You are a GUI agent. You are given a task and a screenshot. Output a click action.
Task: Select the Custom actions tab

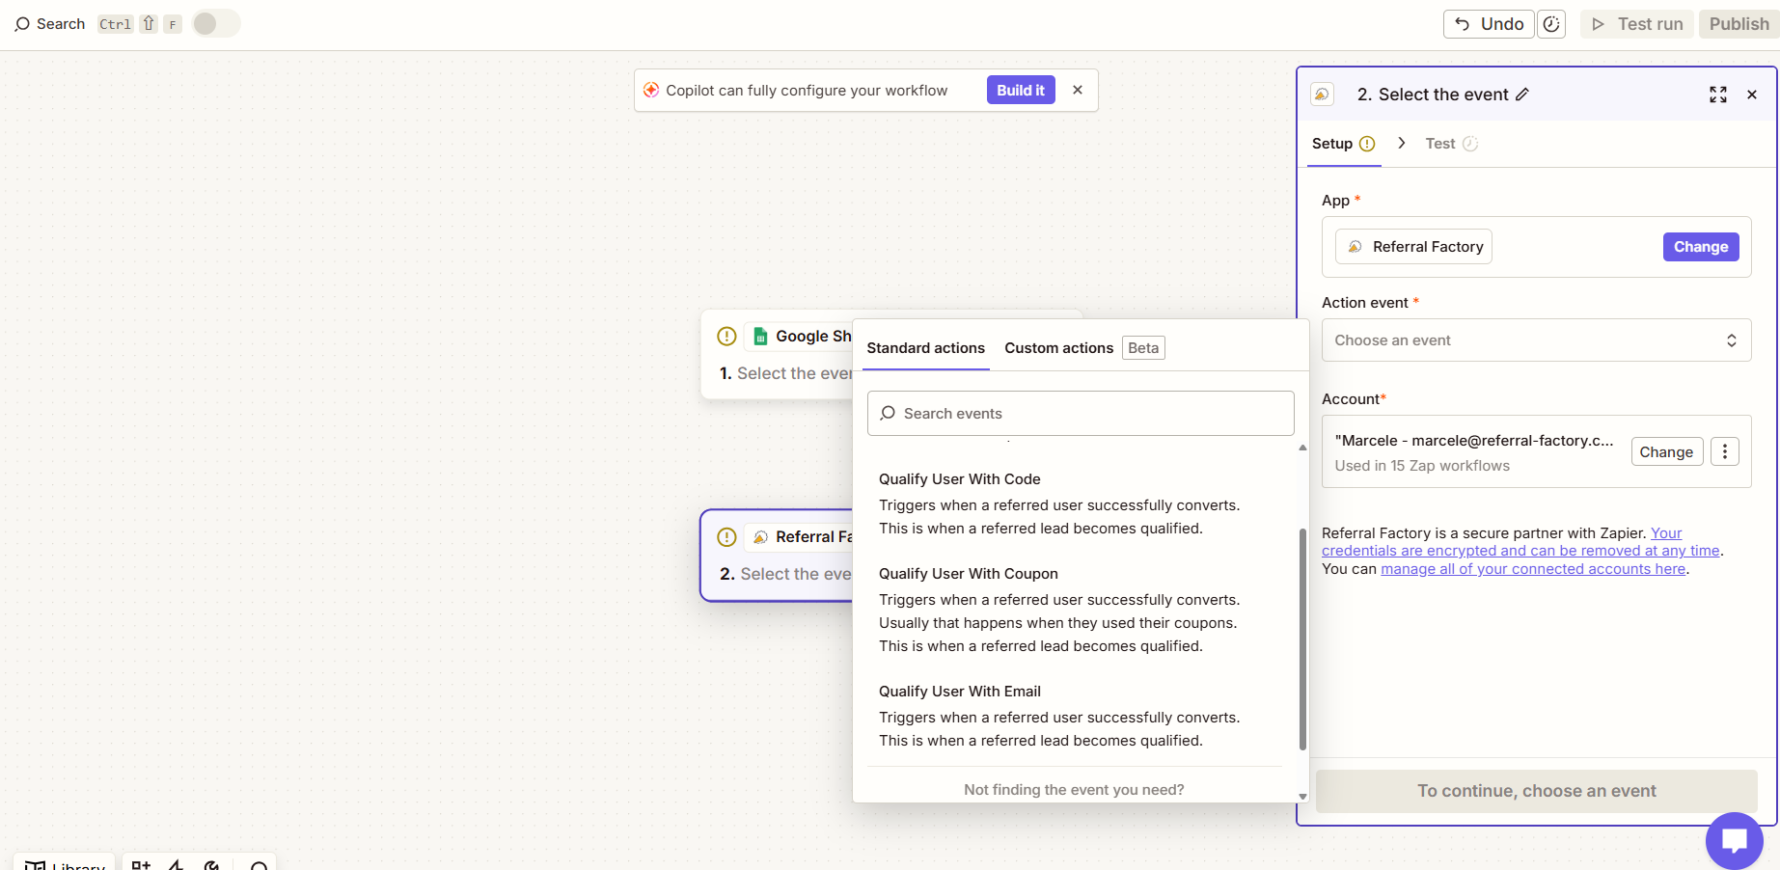(x=1058, y=348)
